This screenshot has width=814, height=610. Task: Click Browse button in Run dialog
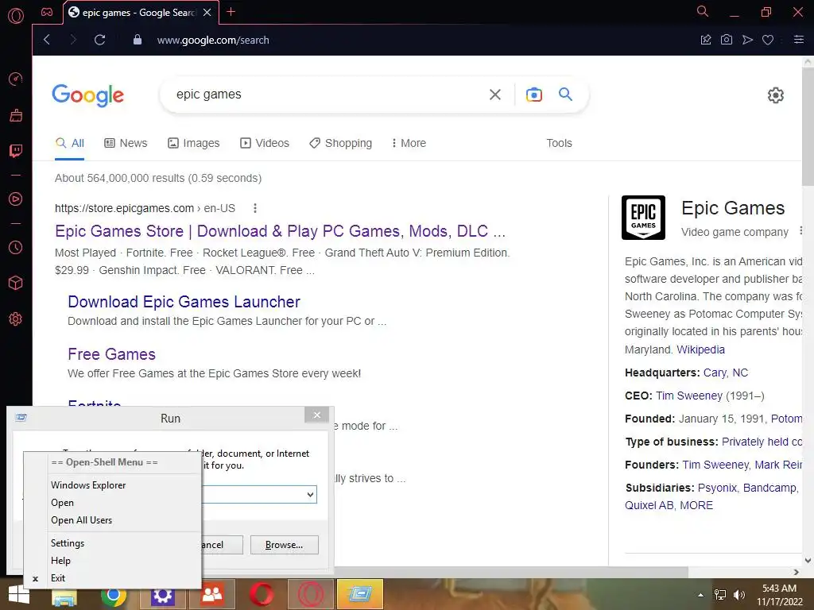click(284, 545)
